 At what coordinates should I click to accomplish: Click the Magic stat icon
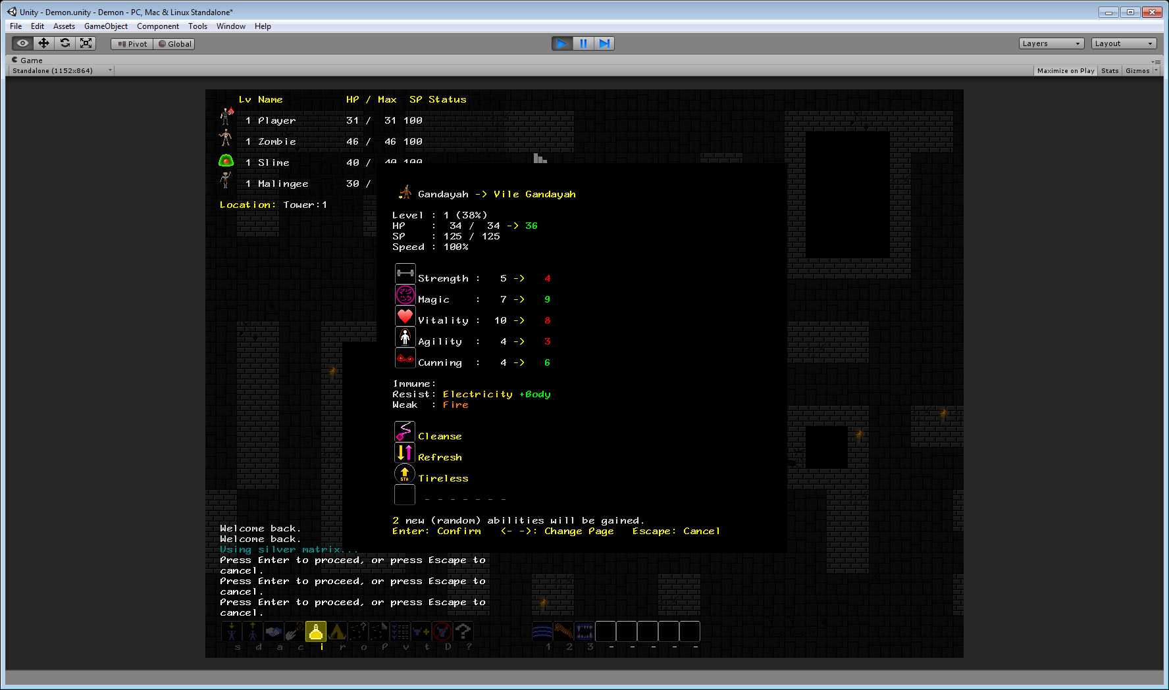click(x=405, y=295)
